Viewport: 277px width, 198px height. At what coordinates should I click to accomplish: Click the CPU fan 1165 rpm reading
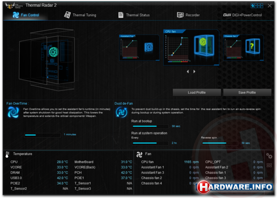[191, 162]
